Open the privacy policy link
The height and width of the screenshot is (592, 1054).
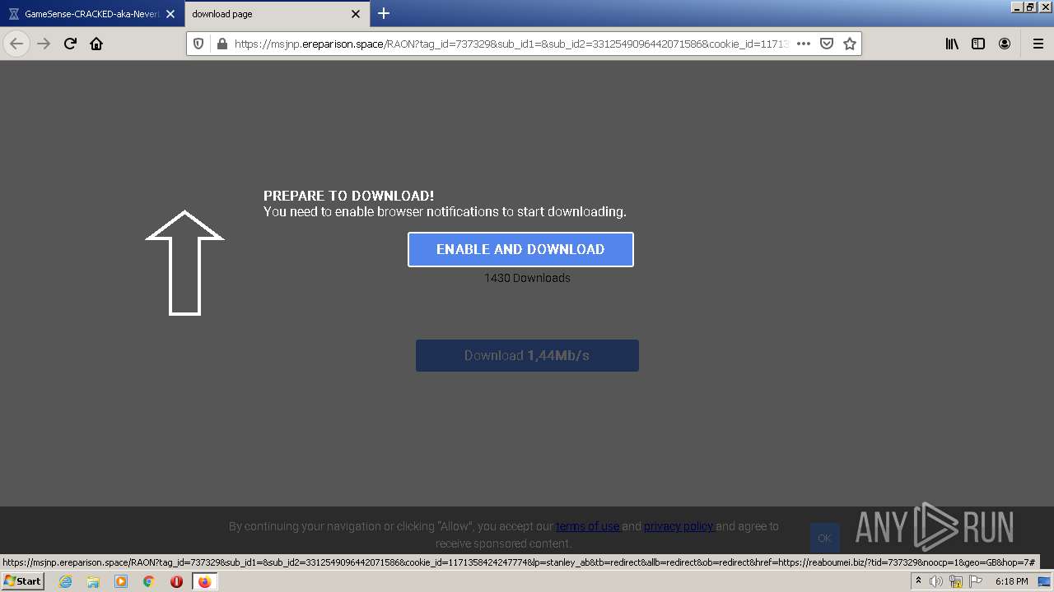tap(679, 526)
